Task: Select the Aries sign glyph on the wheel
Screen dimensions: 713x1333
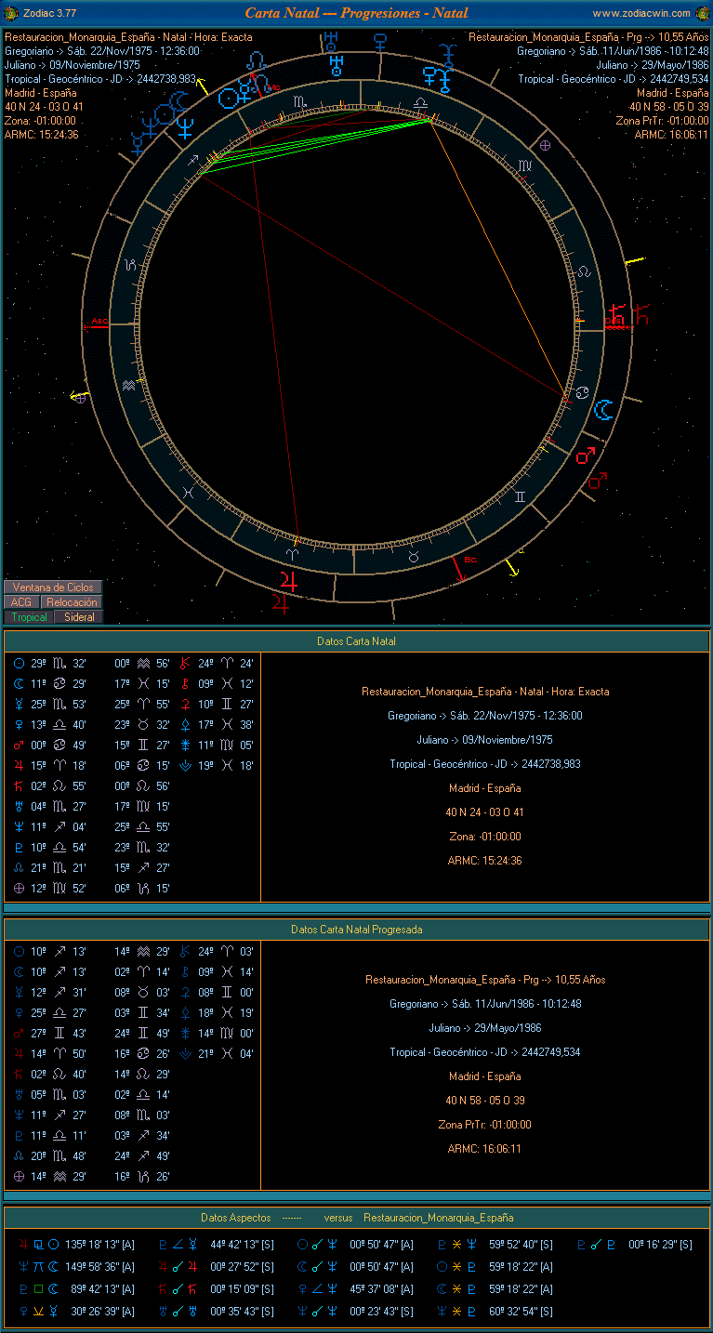Action: pyautogui.click(x=293, y=553)
